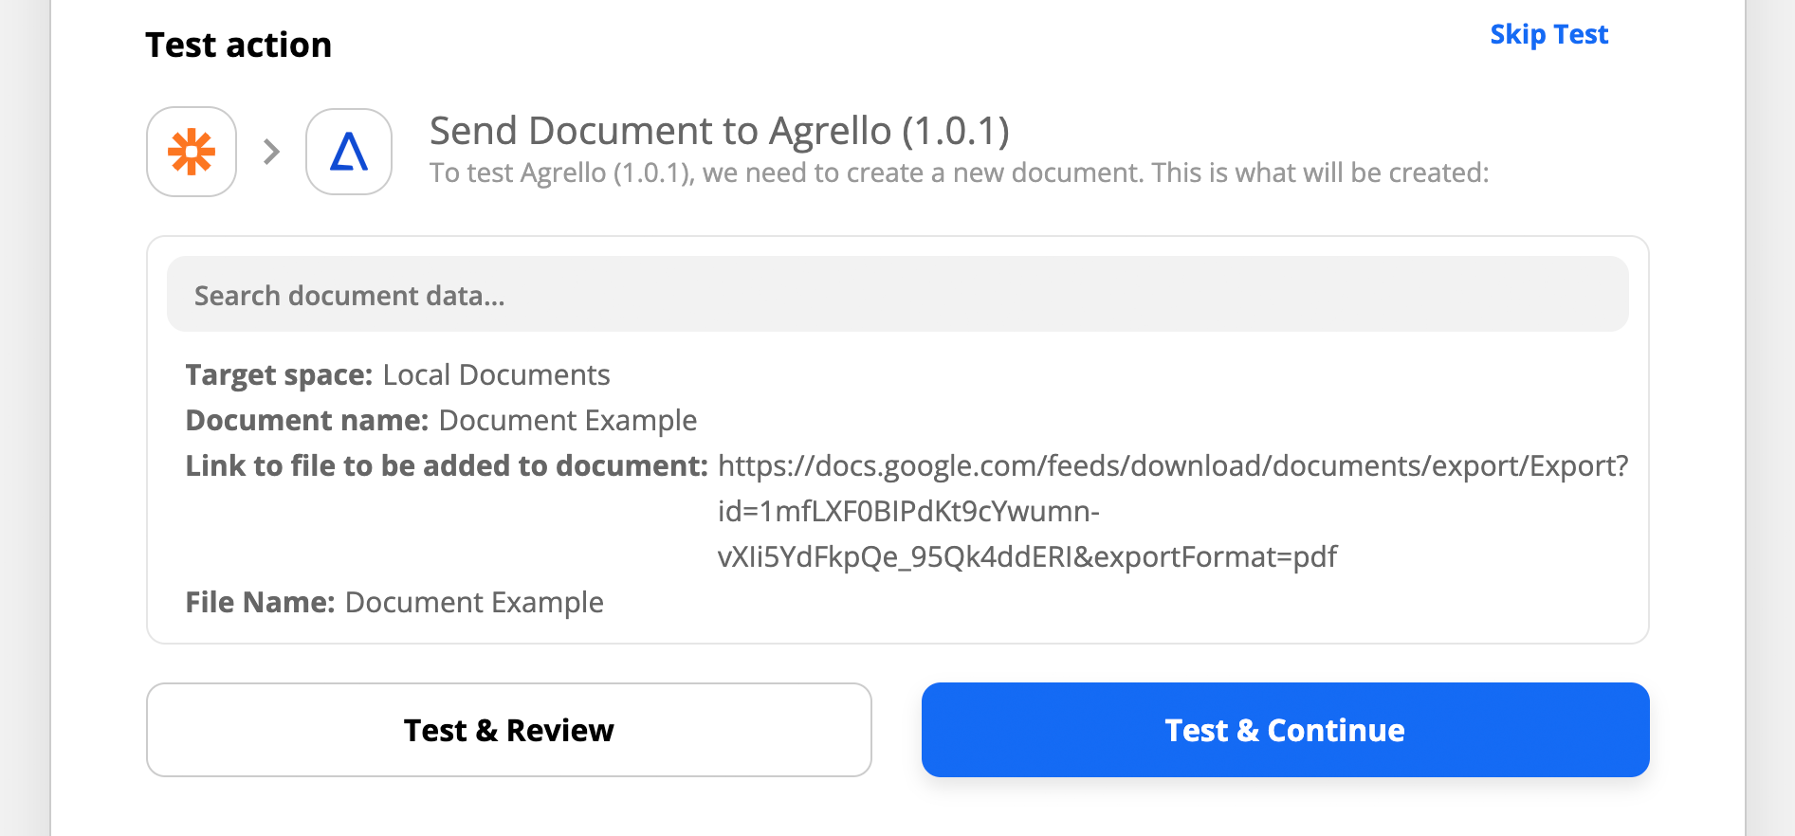Click the Test & Review button
The width and height of the screenshot is (1795, 836).
(509, 730)
